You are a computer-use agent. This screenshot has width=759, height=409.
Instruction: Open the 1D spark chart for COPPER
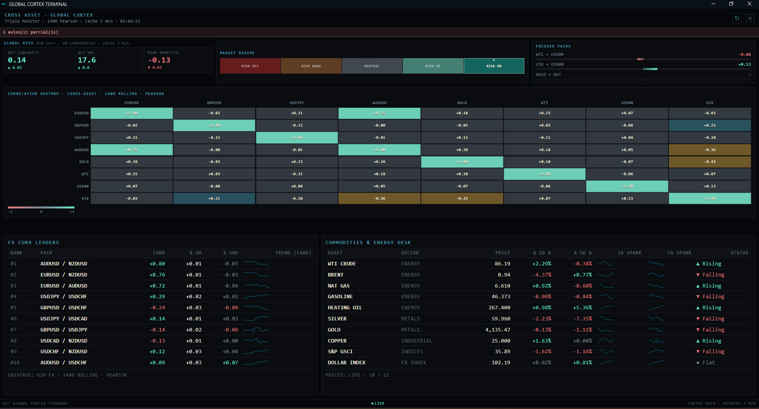coord(606,341)
